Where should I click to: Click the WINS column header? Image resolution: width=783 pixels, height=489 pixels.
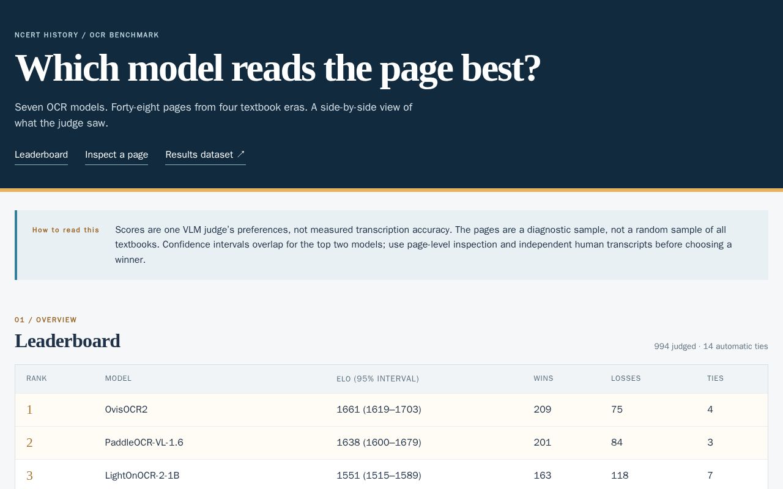pos(543,378)
